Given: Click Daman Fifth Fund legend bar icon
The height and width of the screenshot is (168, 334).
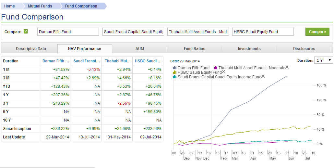Looking at the screenshot, I should [175, 68].
